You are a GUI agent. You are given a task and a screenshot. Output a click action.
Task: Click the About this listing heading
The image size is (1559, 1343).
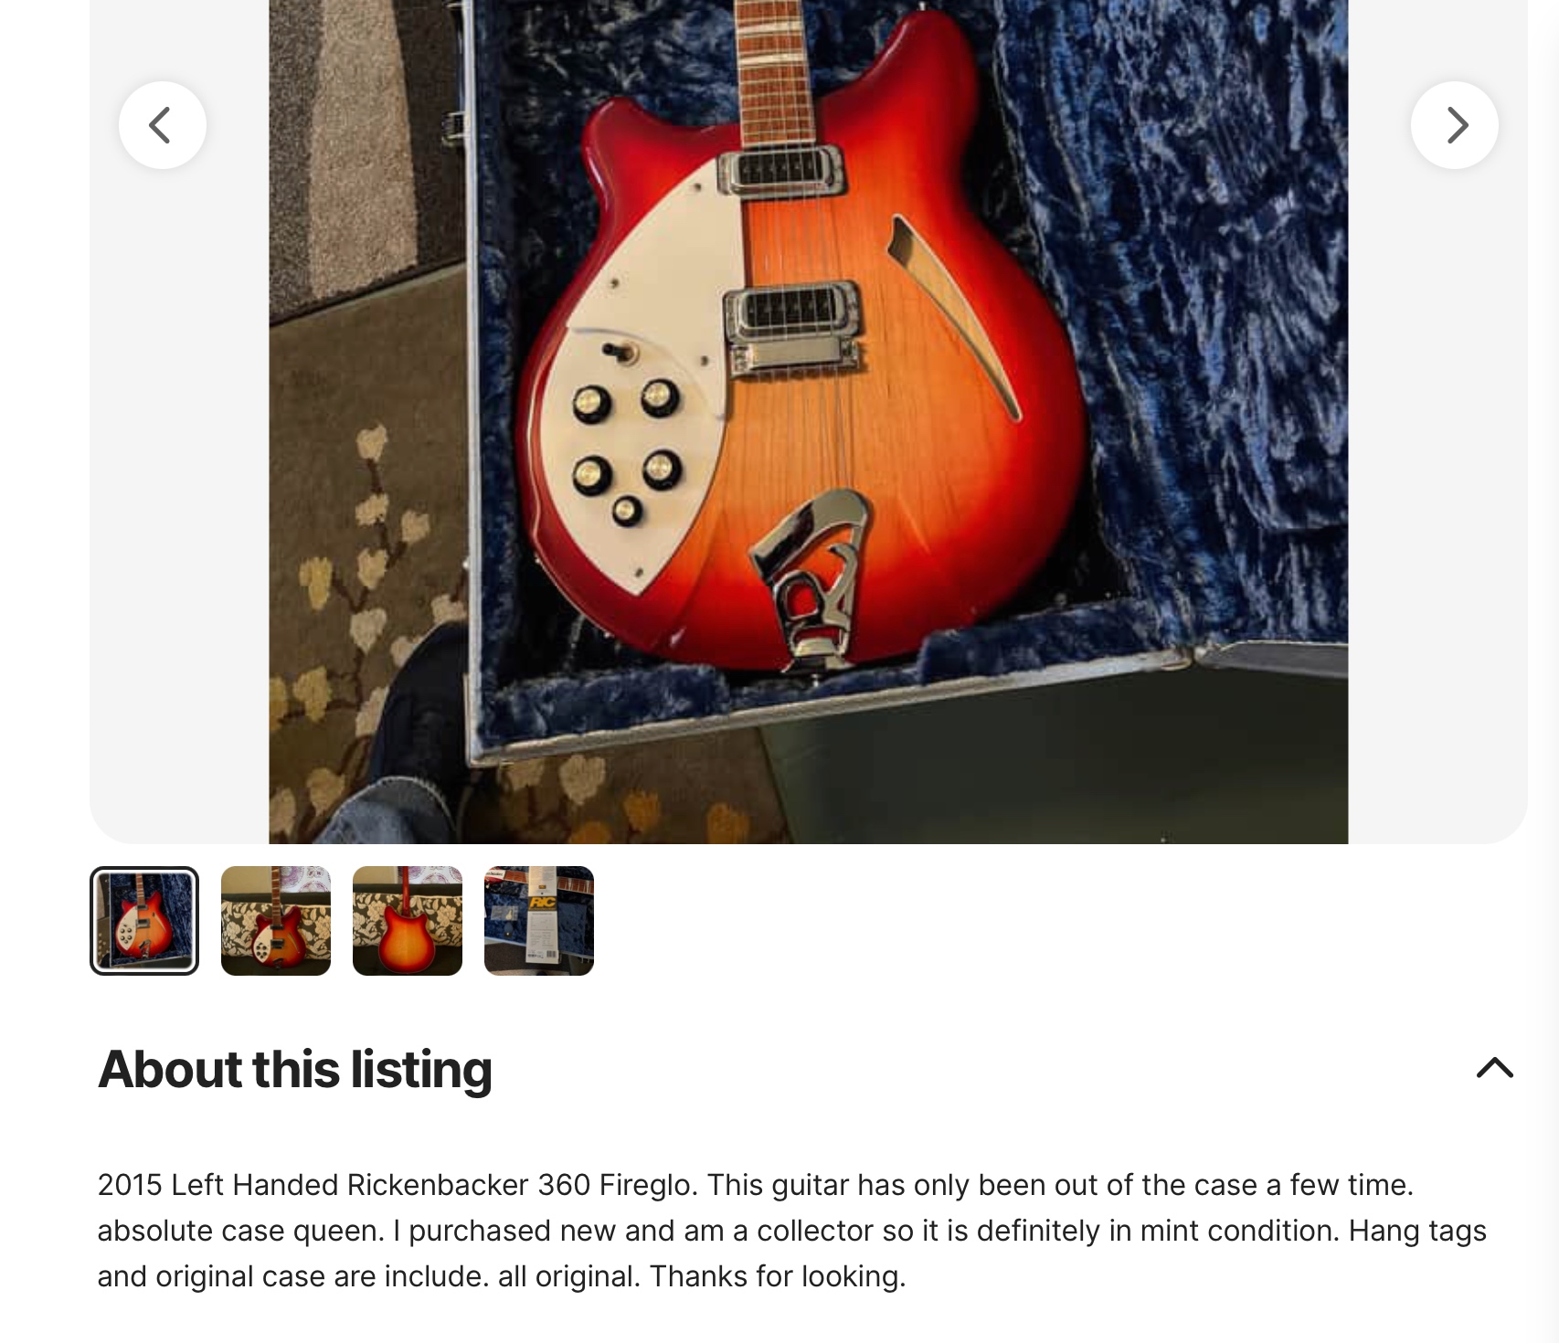(x=295, y=1069)
